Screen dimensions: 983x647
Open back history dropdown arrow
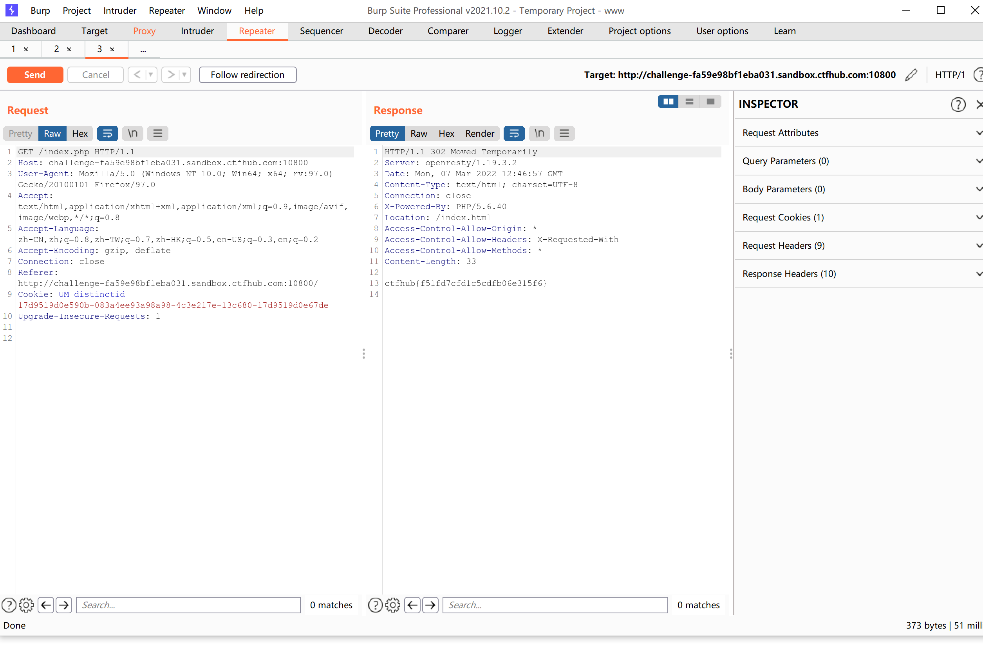pos(151,75)
